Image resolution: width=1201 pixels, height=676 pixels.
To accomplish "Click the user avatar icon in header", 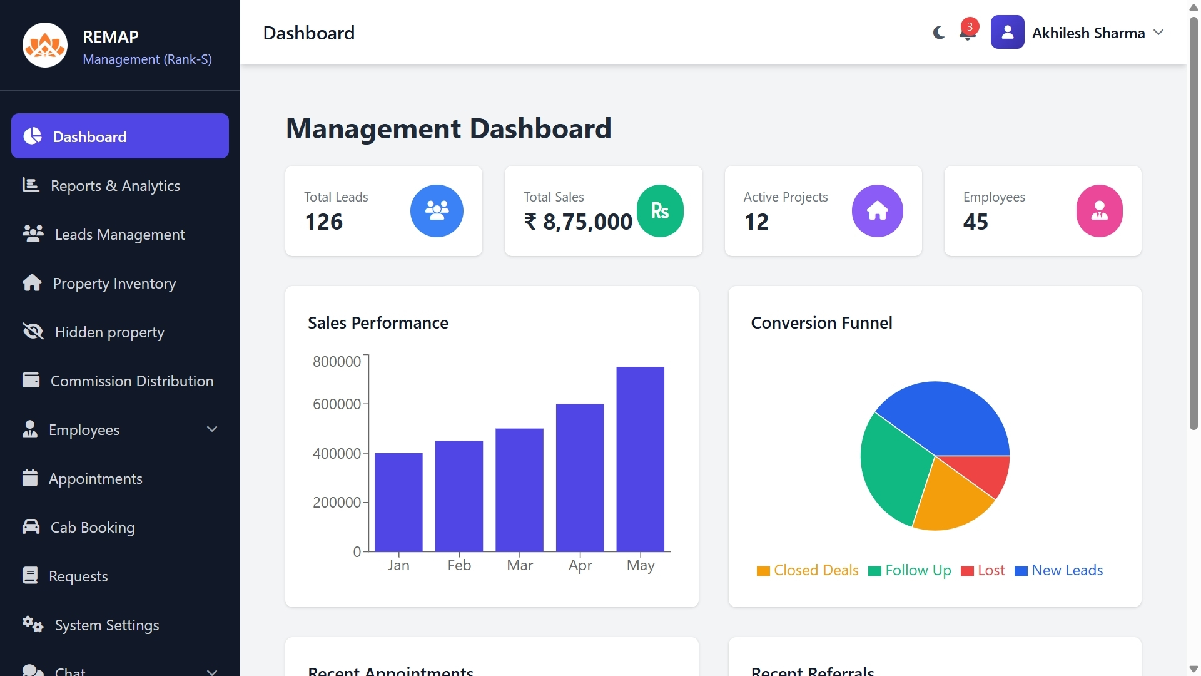I will tap(1007, 33).
